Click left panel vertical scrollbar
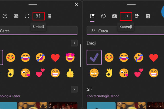Image resolution: width=164 pixels, height=109 pixels. pos(80,56)
